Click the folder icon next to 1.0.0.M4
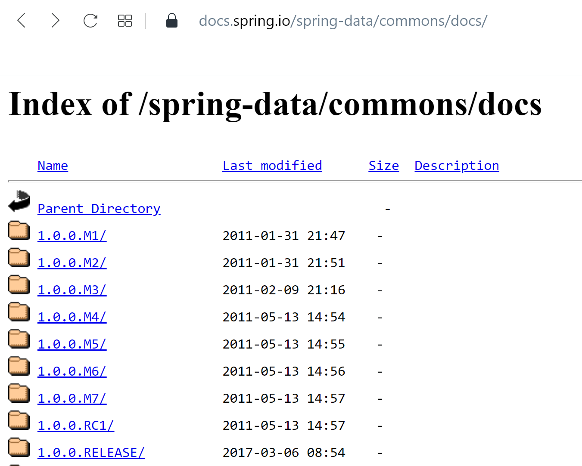This screenshot has width=582, height=466. (19, 312)
